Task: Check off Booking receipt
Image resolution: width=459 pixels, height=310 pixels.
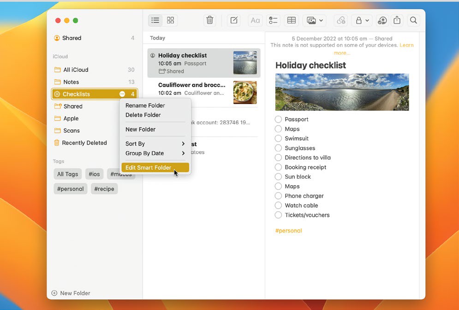Action: pyautogui.click(x=278, y=167)
